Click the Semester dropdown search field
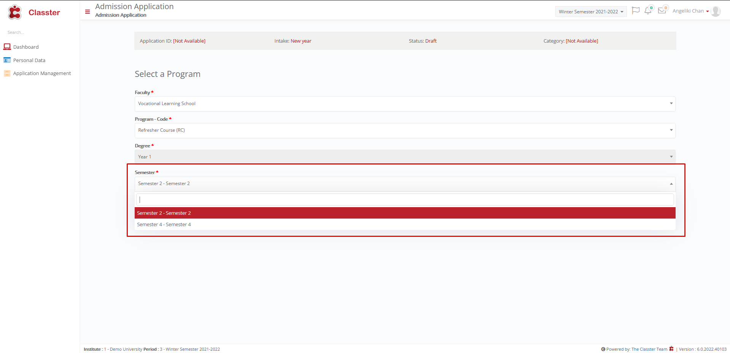Image resolution: width=730 pixels, height=353 pixels. point(405,200)
